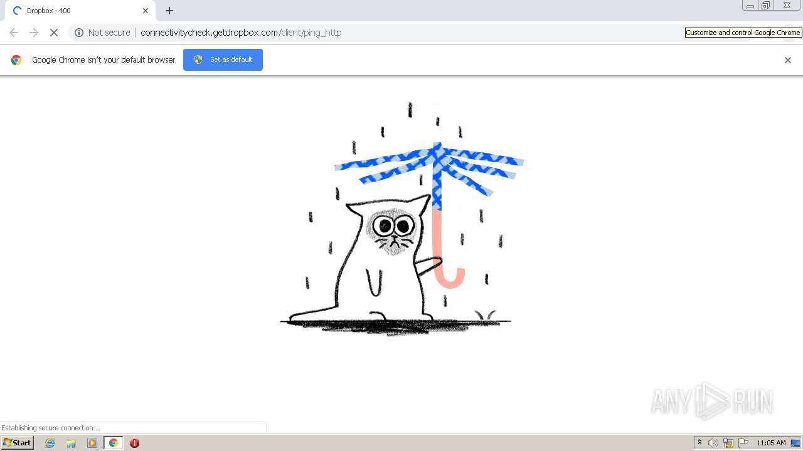Open clock showing 11:05 AM
803x451 pixels.
(x=771, y=443)
